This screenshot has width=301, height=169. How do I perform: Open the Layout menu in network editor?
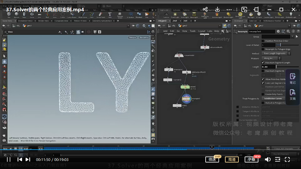coord(201,31)
